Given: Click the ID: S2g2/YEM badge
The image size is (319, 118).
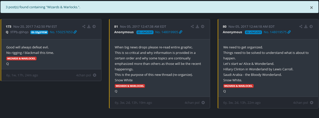Looking at the screenshot, I should [x=39, y=32].
